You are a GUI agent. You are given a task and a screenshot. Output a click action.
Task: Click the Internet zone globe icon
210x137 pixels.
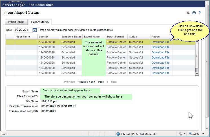click(119, 134)
